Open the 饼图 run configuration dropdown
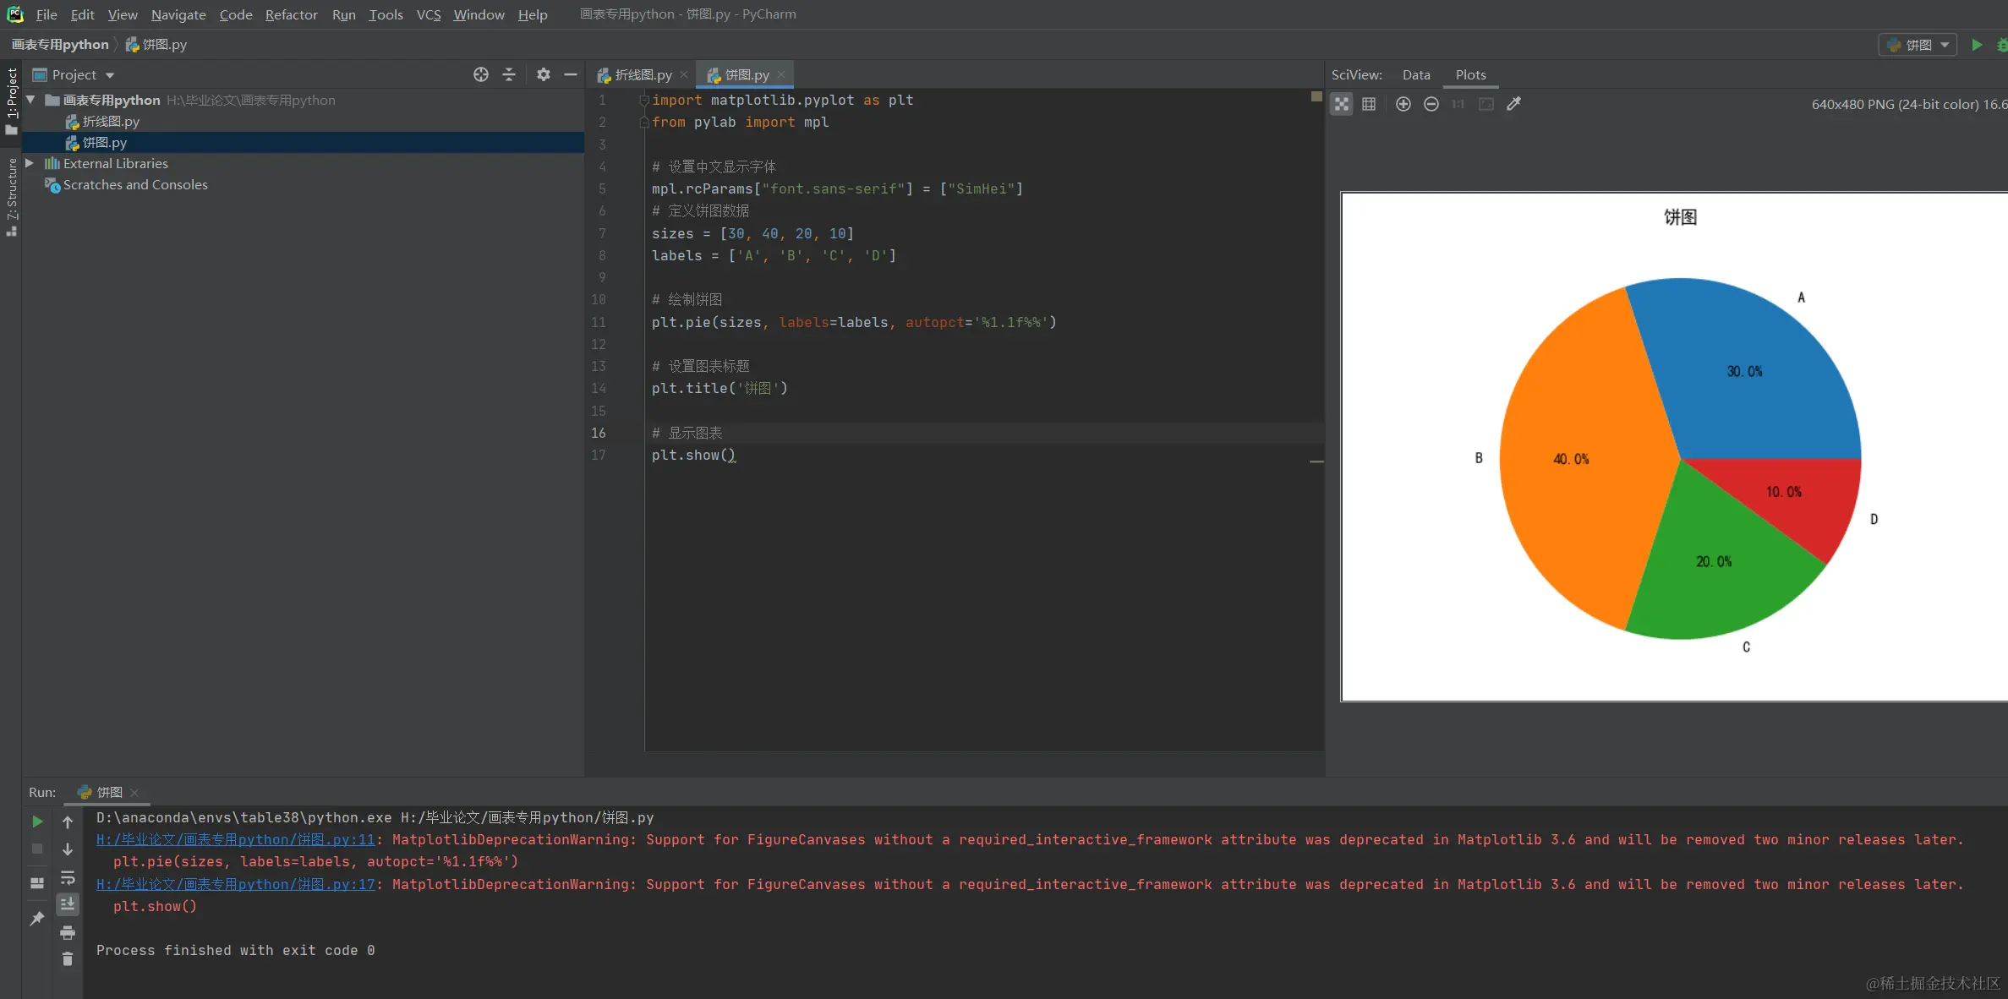 [1919, 45]
